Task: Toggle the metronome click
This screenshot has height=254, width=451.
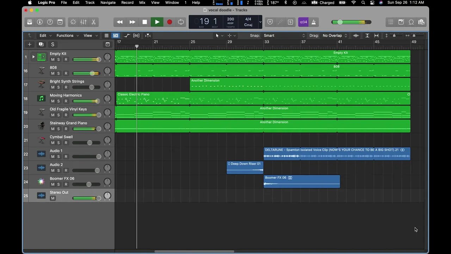Action: 314,22
